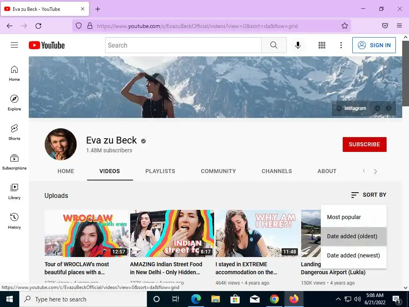Viewport: 409px width, 307px height.
Task: Open the tracking protection shield icon
Action: click(79, 26)
